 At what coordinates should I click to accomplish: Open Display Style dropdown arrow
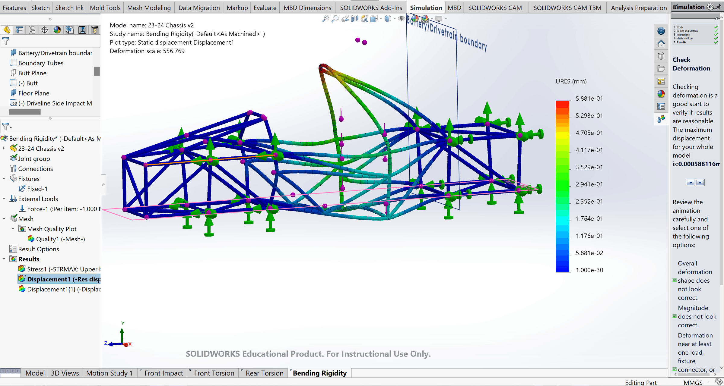click(x=395, y=19)
